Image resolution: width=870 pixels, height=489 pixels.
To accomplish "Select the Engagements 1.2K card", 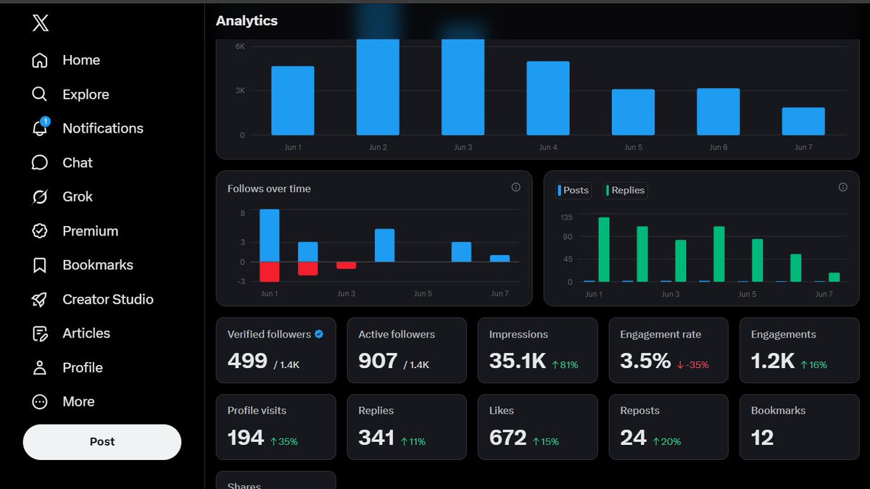I will click(x=800, y=350).
